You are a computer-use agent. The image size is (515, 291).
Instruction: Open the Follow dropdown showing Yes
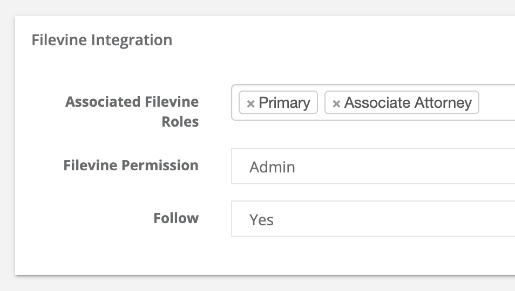click(x=373, y=219)
